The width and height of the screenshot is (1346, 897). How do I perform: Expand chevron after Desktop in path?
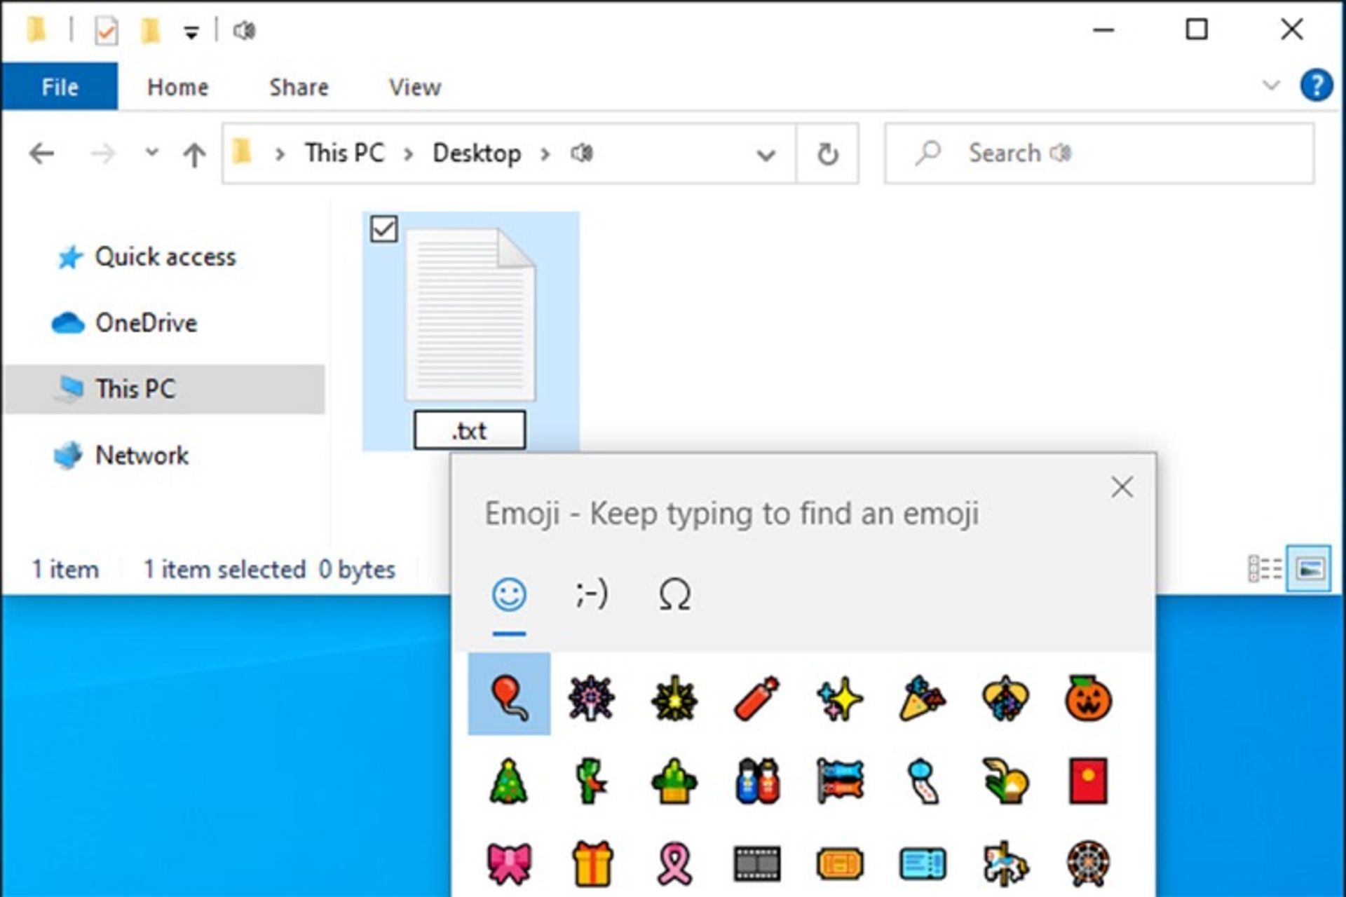(545, 154)
